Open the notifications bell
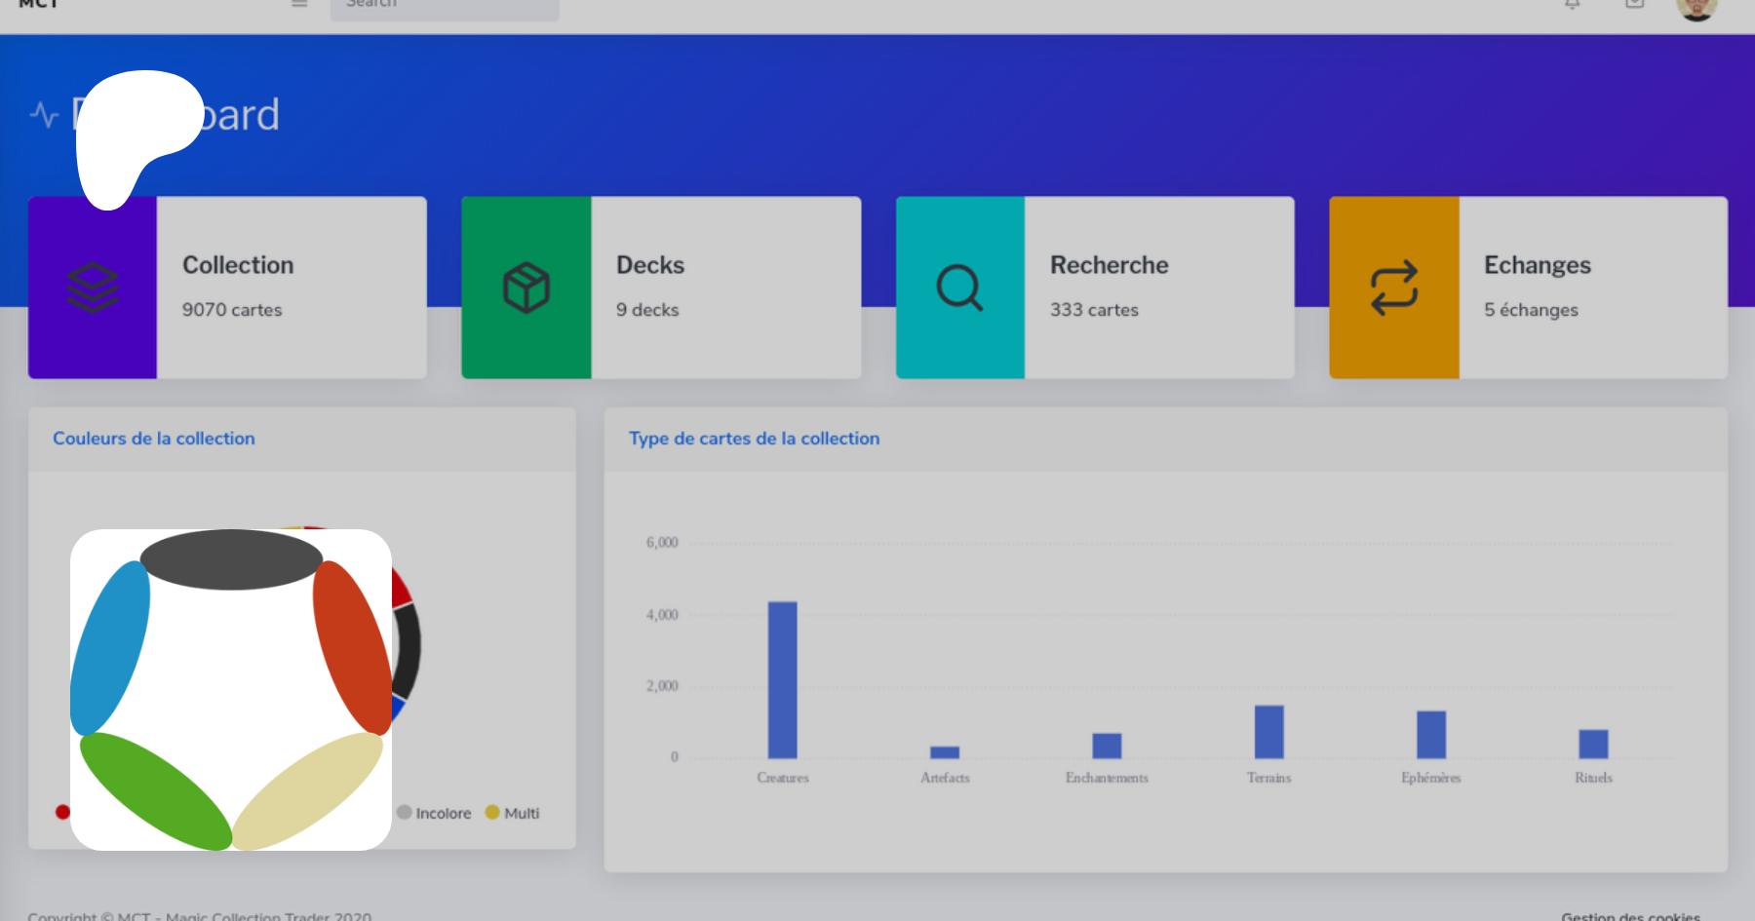Image resolution: width=1755 pixels, height=921 pixels. click(x=1572, y=5)
